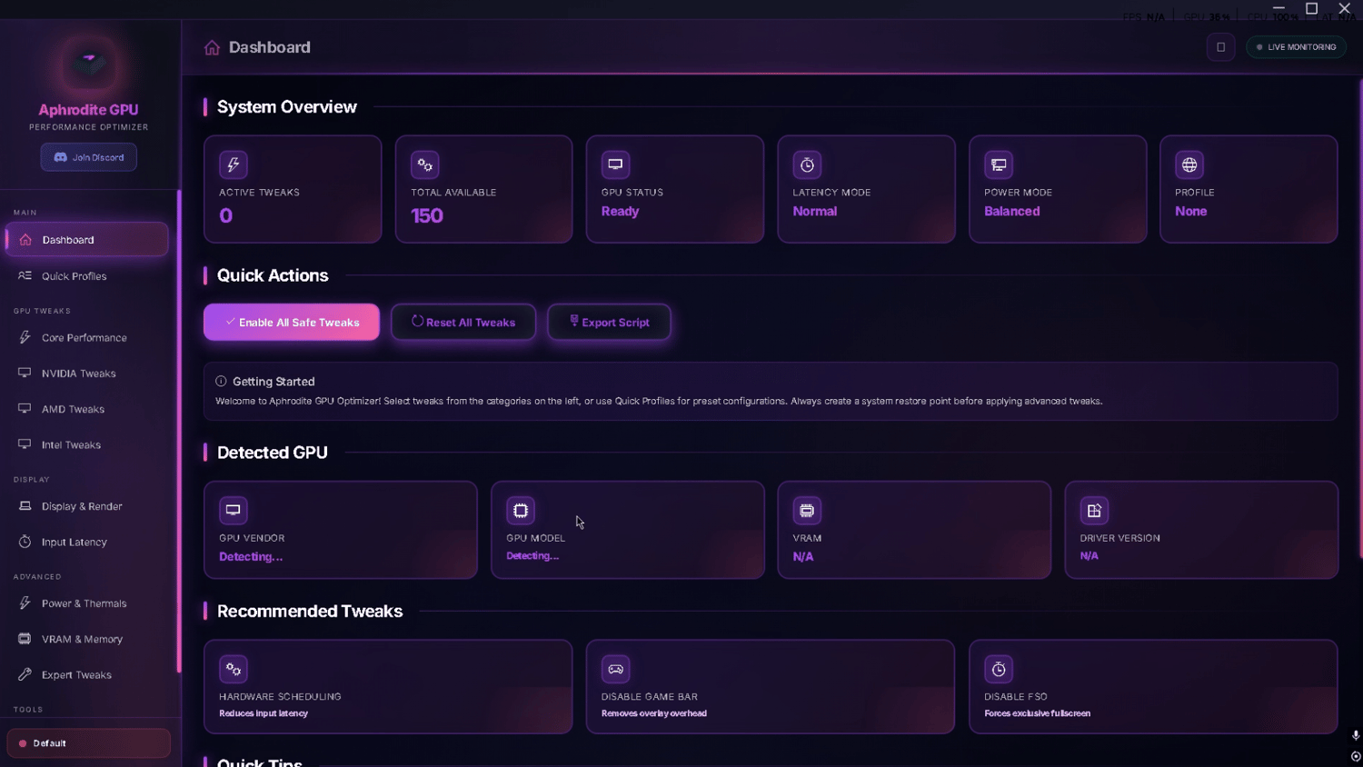Click the Reset All Tweaks button

click(x=463, y=323)
